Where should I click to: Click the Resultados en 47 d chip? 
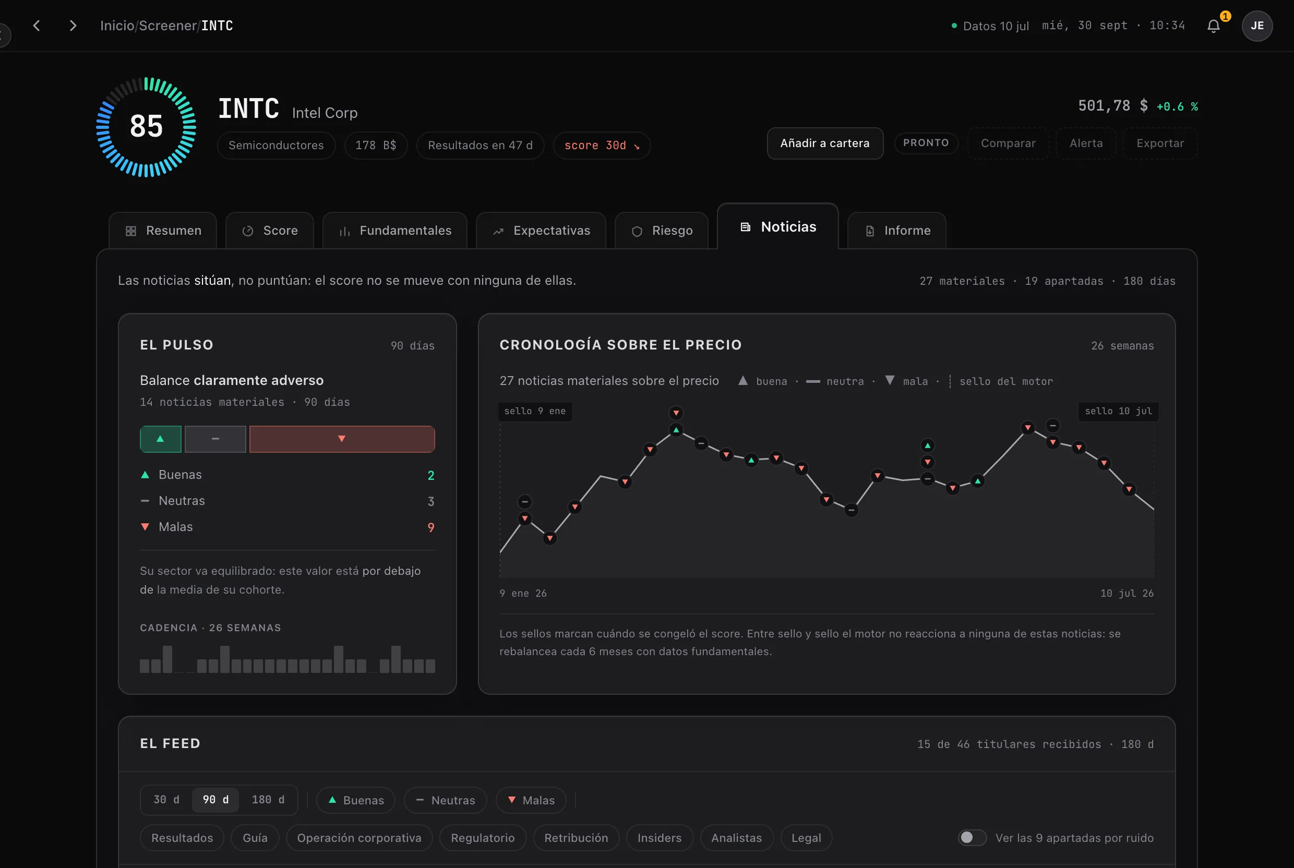coord(480,146)
